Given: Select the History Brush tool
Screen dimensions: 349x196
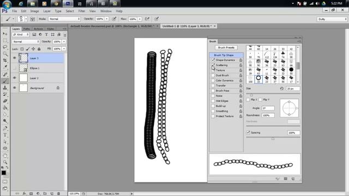Looking at the screenshot, I should pos(5,94).
